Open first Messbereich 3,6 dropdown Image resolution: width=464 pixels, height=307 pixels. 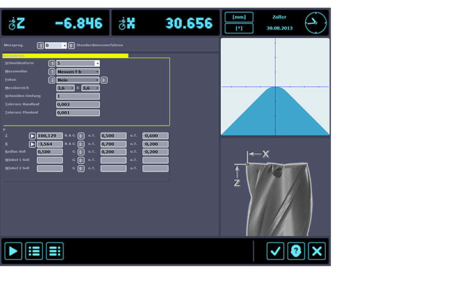coord(65,88)
